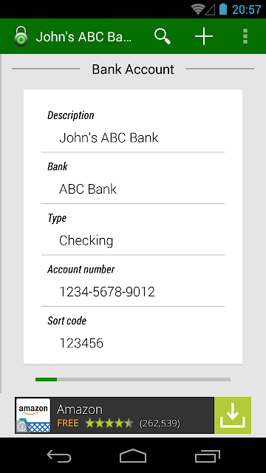Image resolution: width=266 pixels, height=473 pixels.
Task: Tap account number 1234-5678-9012
Action: 107,292
